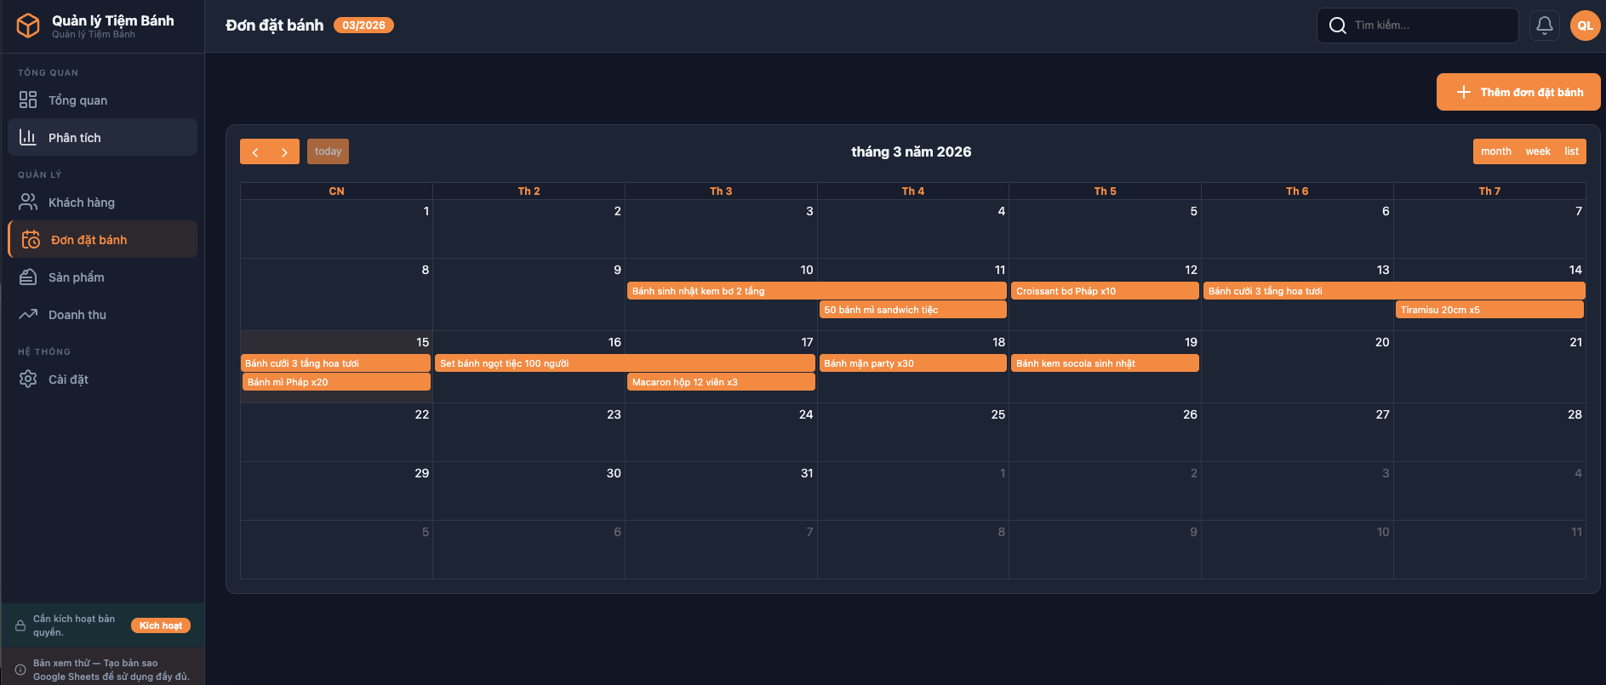Screen dimensions: 1606x685
Task: Select the month view tab
Action: [1495, 151]
